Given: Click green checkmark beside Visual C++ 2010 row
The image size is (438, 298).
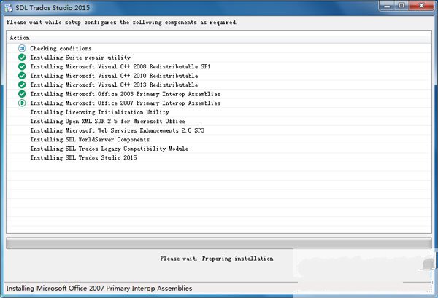Looking at the screenshot, I should pos(22,76).
